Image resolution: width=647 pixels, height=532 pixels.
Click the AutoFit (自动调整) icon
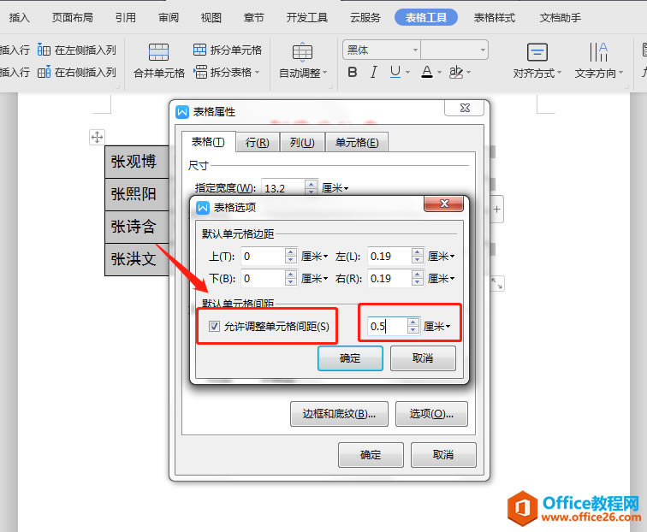[302, 52]
